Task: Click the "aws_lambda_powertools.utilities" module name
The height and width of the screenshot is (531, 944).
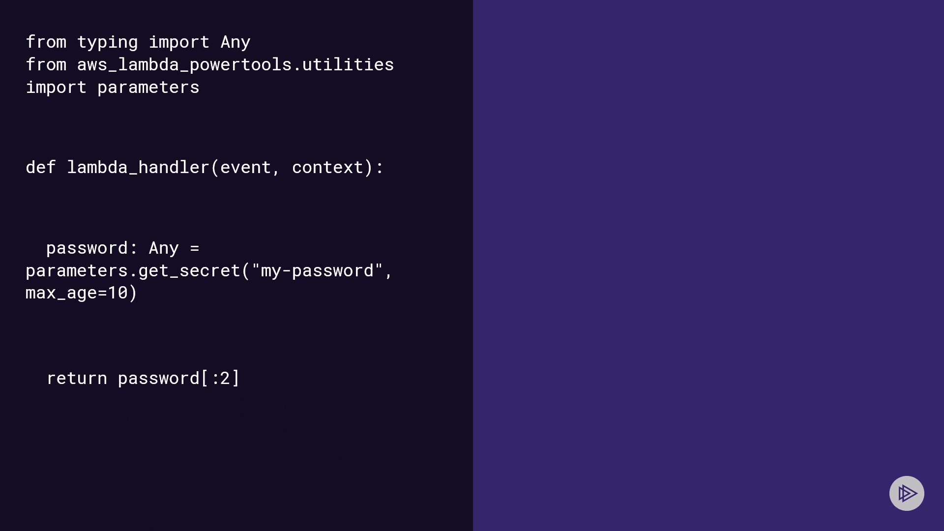Action: (235, 65)
